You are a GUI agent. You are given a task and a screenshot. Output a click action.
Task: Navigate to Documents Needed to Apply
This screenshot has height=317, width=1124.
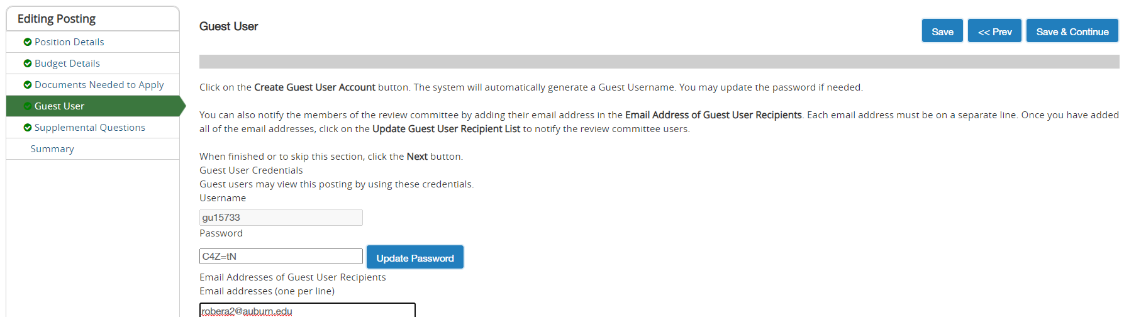pyautogui.click(x=99, y=85)
